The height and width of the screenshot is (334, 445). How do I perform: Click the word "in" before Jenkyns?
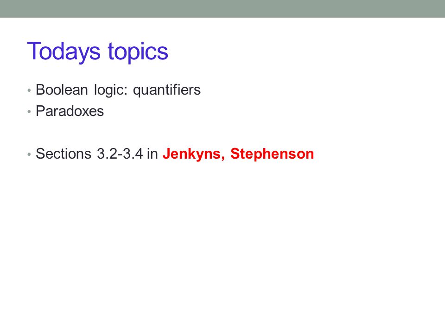[152, 154]
